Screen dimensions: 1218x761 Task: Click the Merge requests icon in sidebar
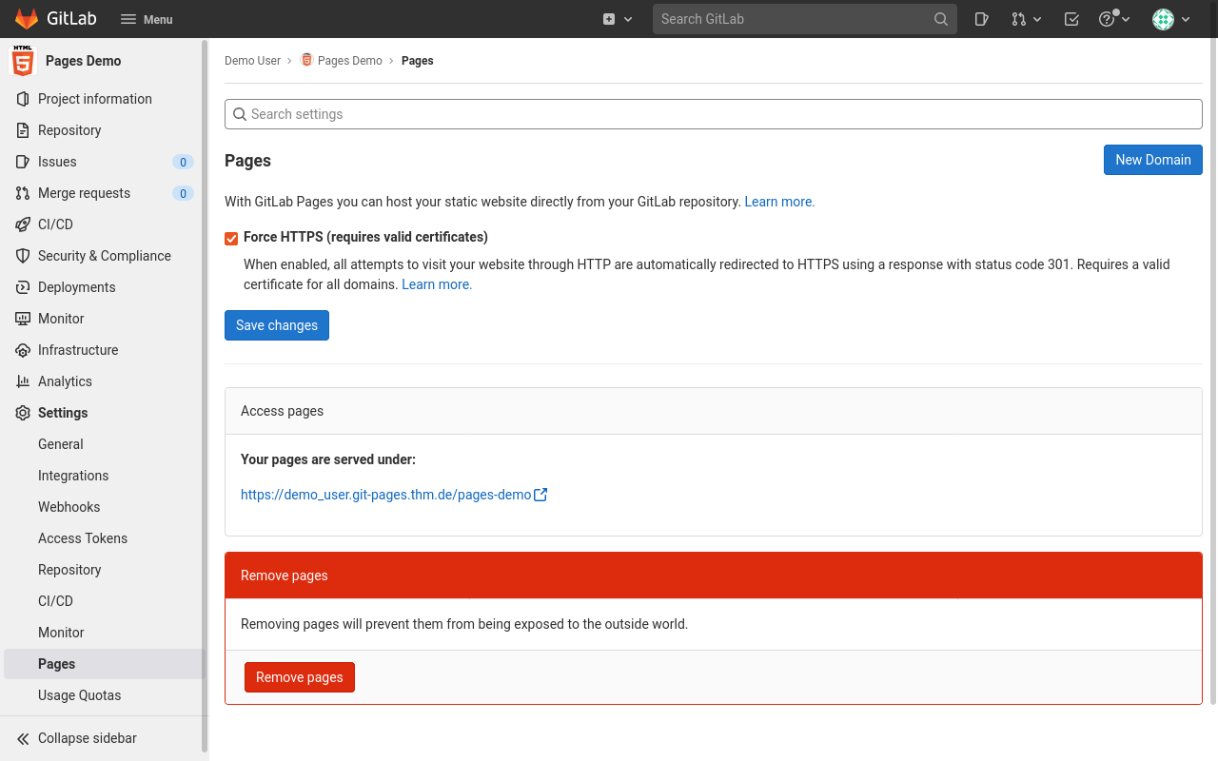pyautogui.click(x=23, y=193)
